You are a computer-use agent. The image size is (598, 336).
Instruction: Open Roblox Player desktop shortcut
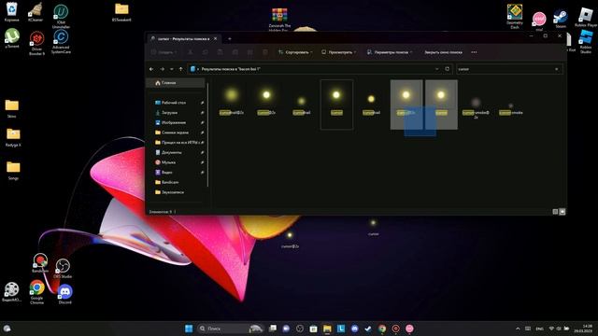coord(586,17)
